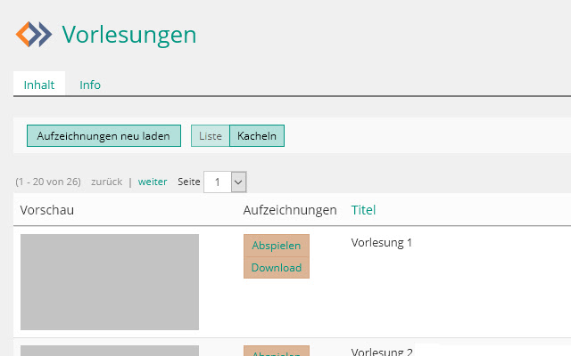Image resolution: width=571 pixels, height=356 pixels.
Task: Click Aufzeichnungen neu laden button
Action: click(x=103, y=136)
